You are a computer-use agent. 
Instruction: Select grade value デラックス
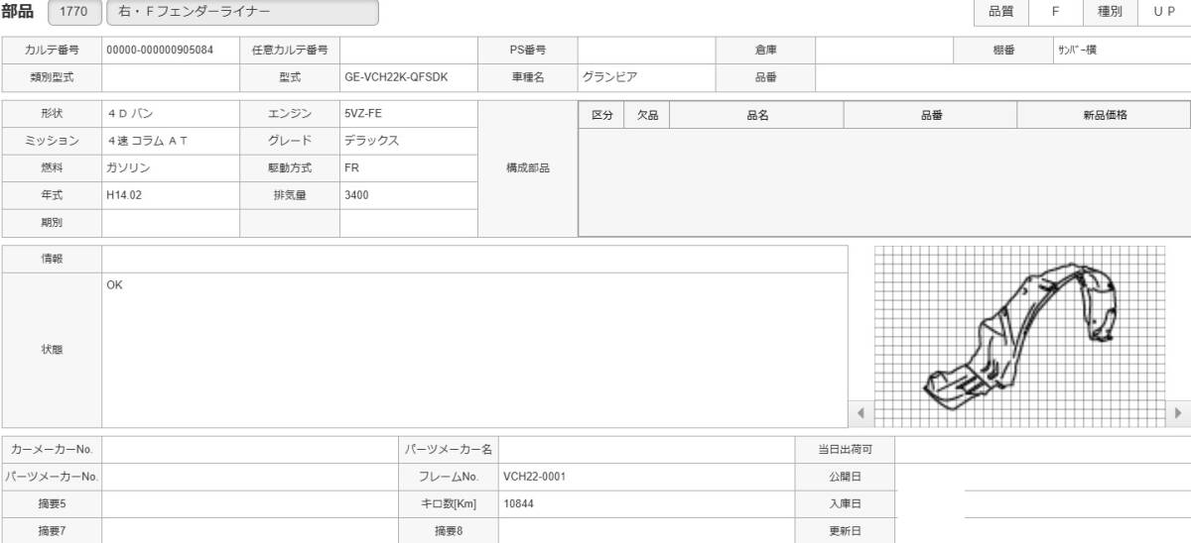pos(372,141)
